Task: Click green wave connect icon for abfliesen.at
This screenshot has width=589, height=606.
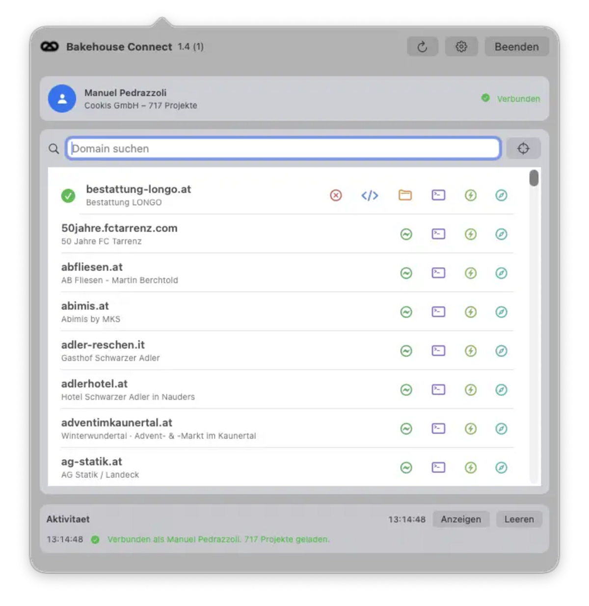Action: coord(406,273)
